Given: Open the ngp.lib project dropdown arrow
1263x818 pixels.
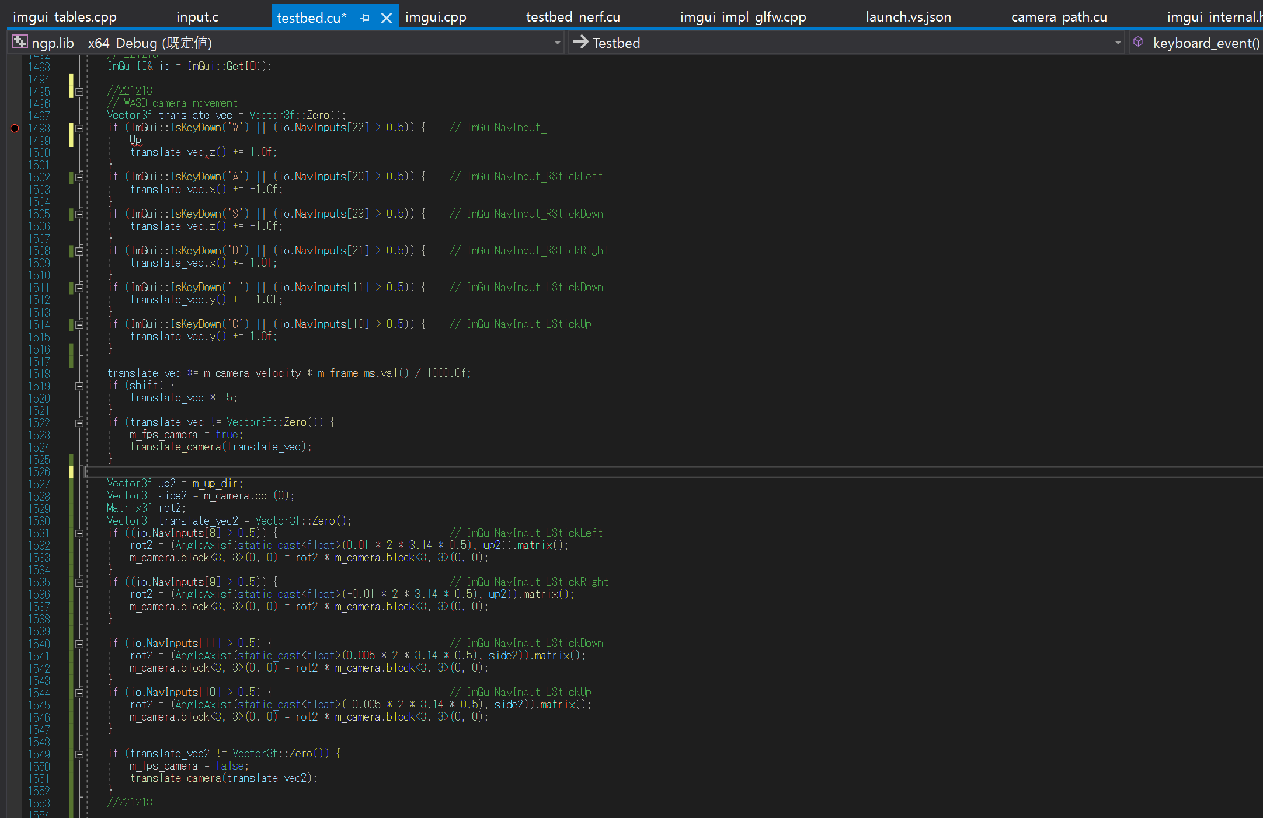Looking at the screenshot, I should (557, 43).
